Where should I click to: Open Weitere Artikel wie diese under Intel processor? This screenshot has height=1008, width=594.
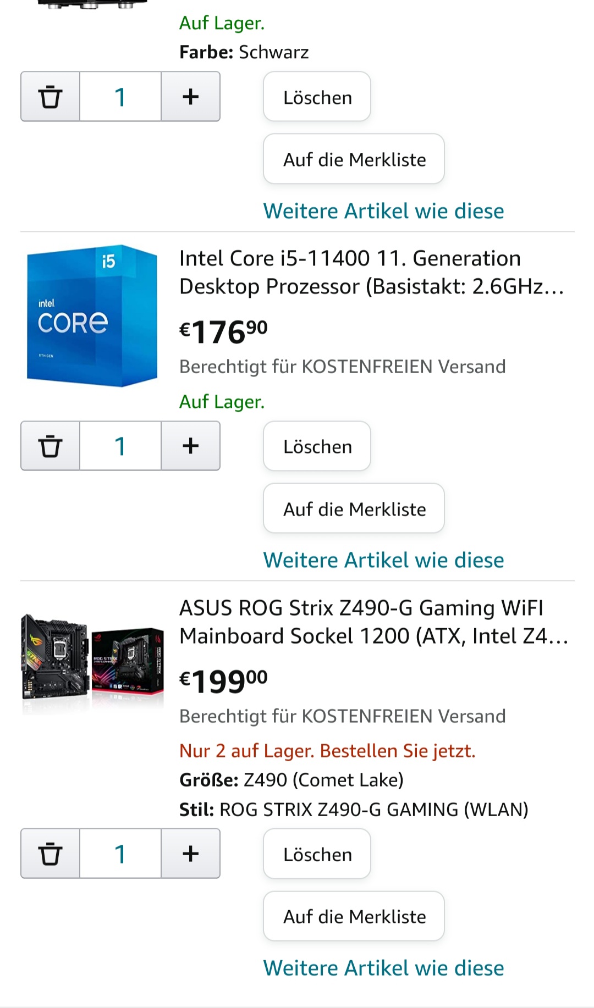[383, 560]
